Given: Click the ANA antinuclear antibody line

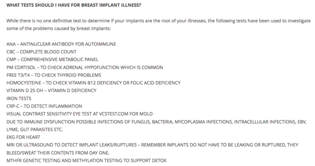Looking at the screenshot, I should [61, 44].
